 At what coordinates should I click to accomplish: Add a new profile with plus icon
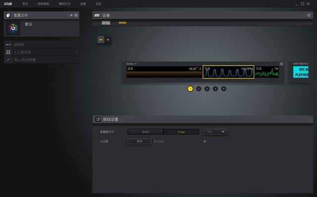[71, 15]
